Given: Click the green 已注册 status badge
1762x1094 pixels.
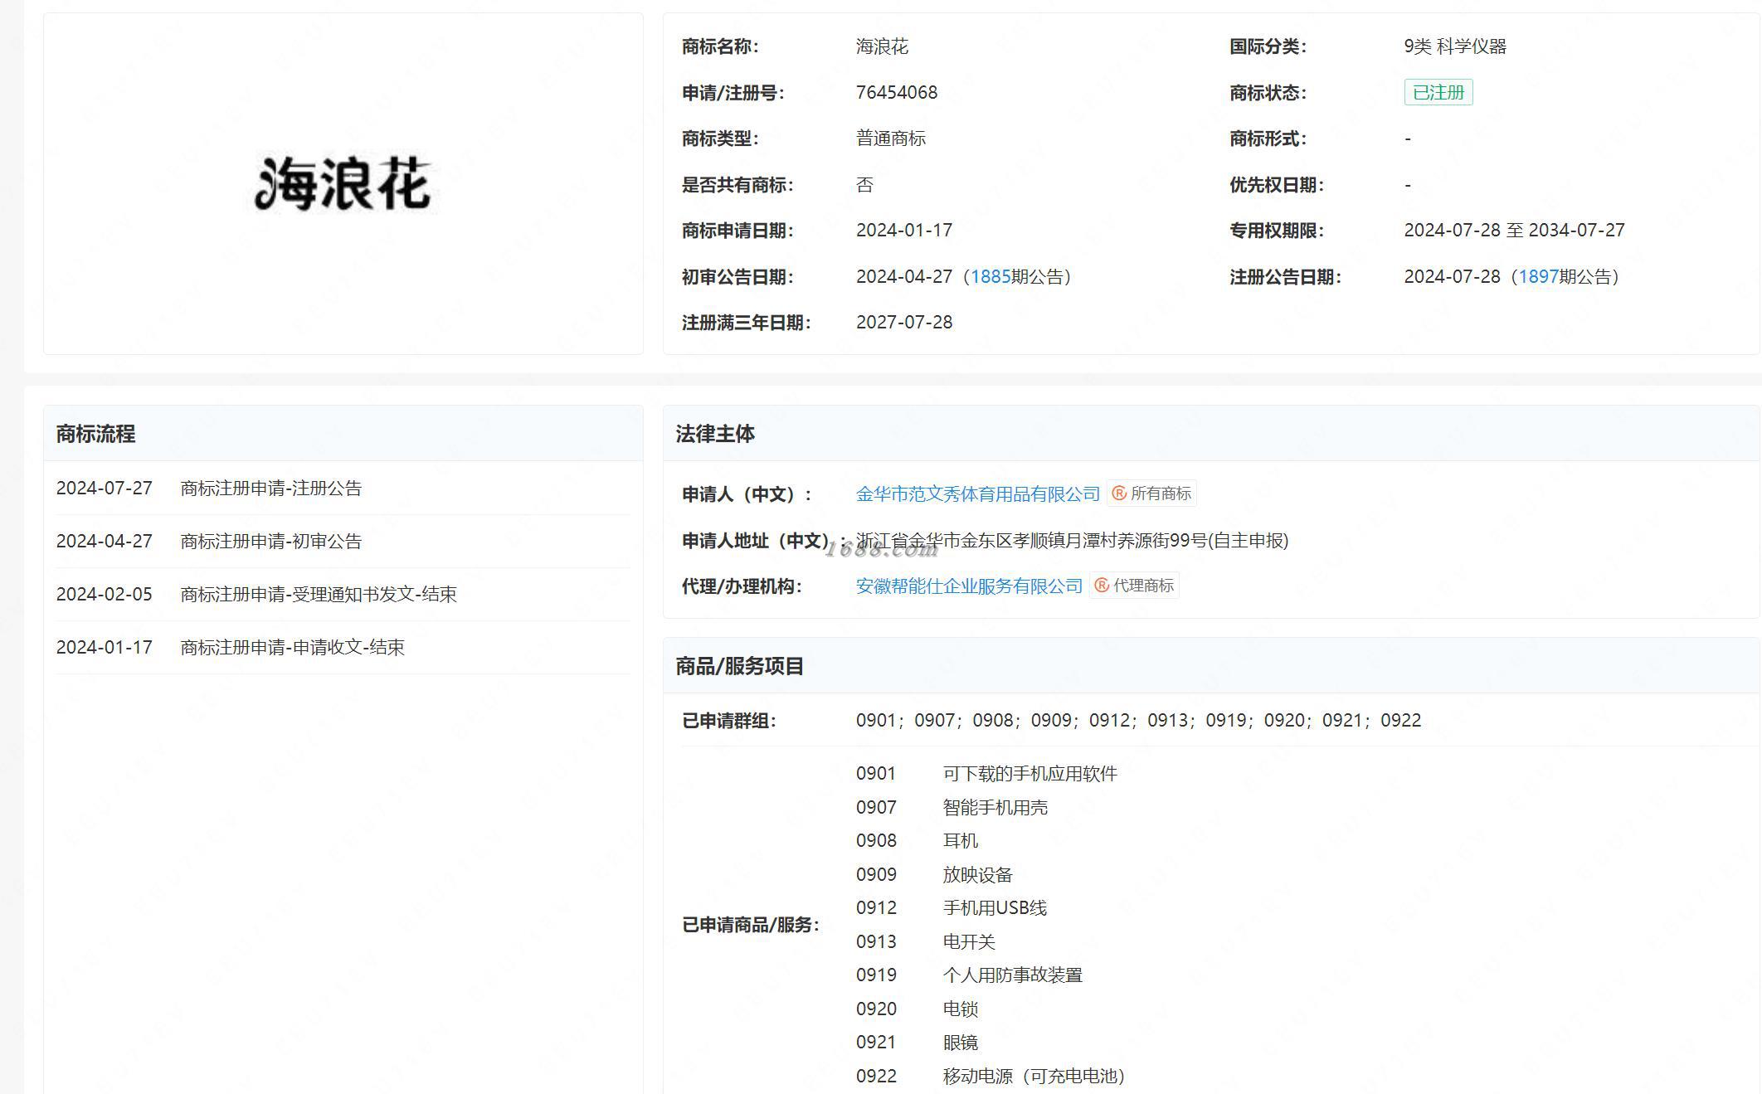Looking at the screenshot, I should (x=1438, y=92).
